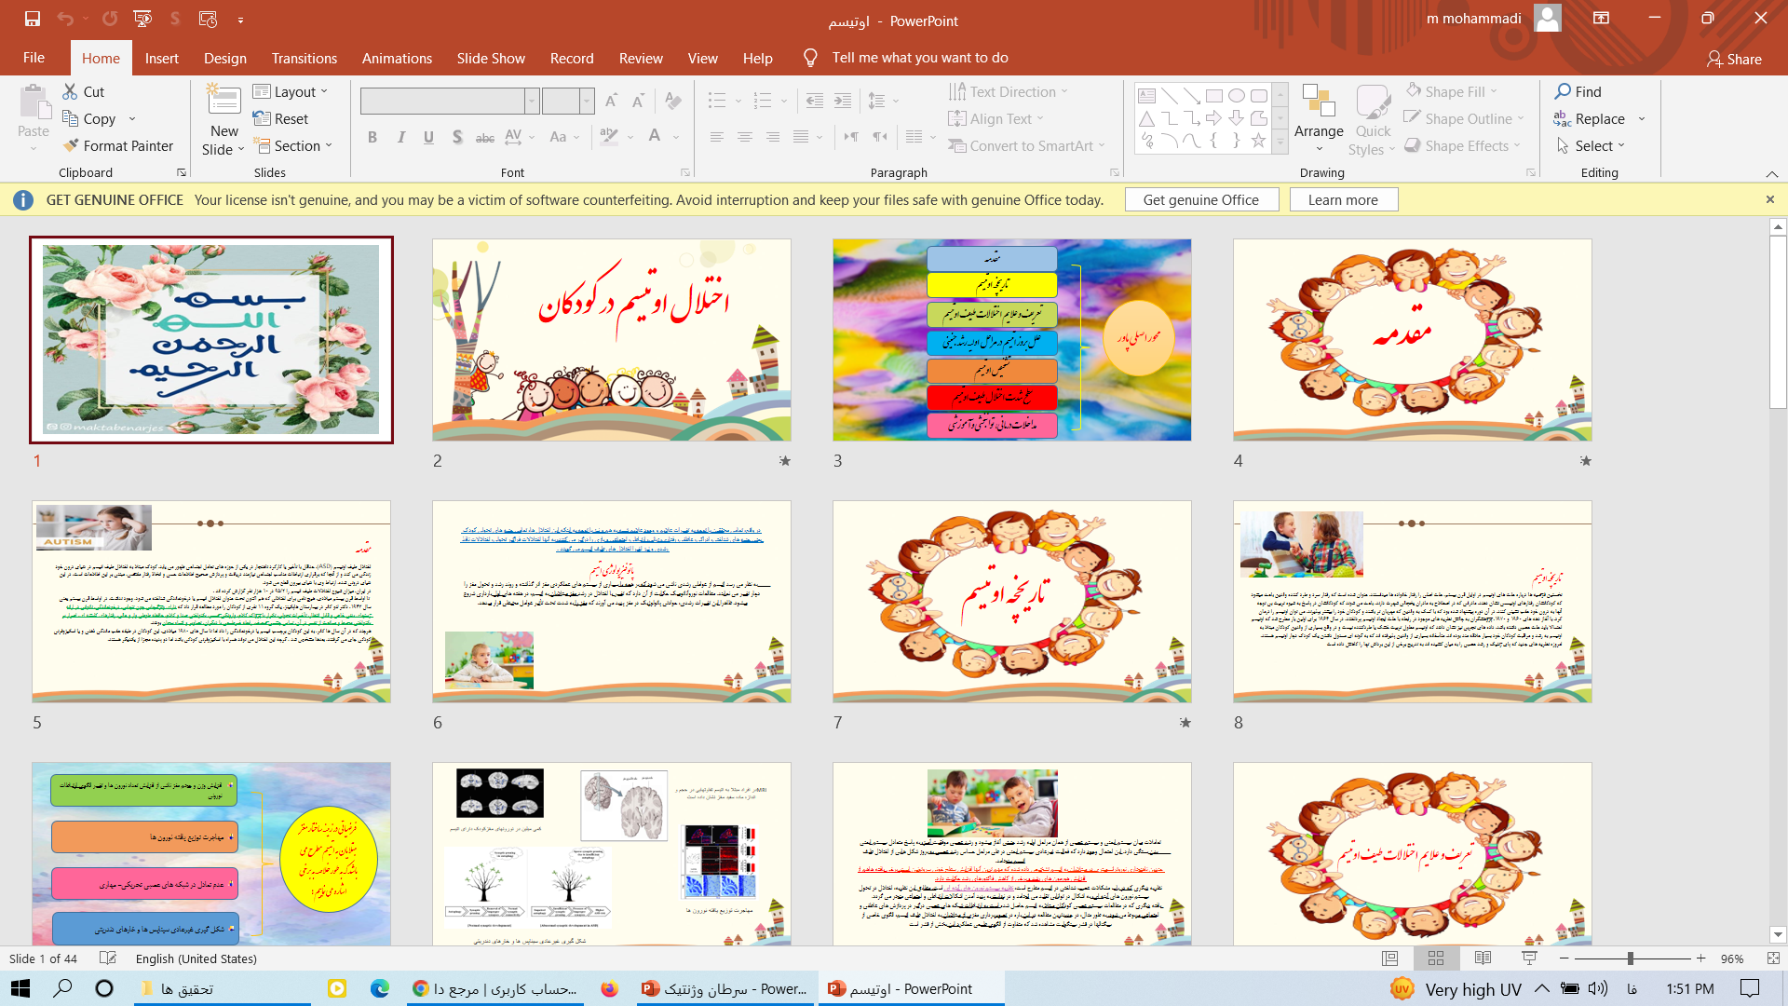The image size is (1788, 1006).
Task: Open the Design ribbon tab
Action: click(x=225, y=58)
